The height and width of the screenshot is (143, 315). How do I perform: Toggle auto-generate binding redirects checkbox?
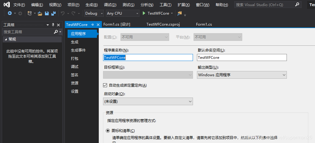pyautogui.click(x=105, y=85)
